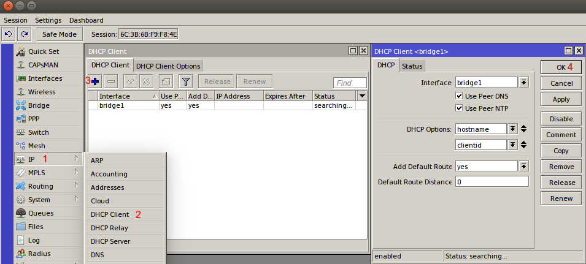Expand the Interface bridge1 dropdown

point(523,82)
